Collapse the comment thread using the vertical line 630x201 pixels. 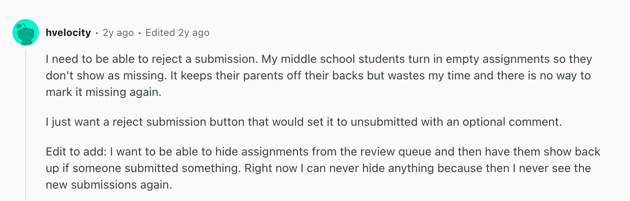[x=26, y=124]
